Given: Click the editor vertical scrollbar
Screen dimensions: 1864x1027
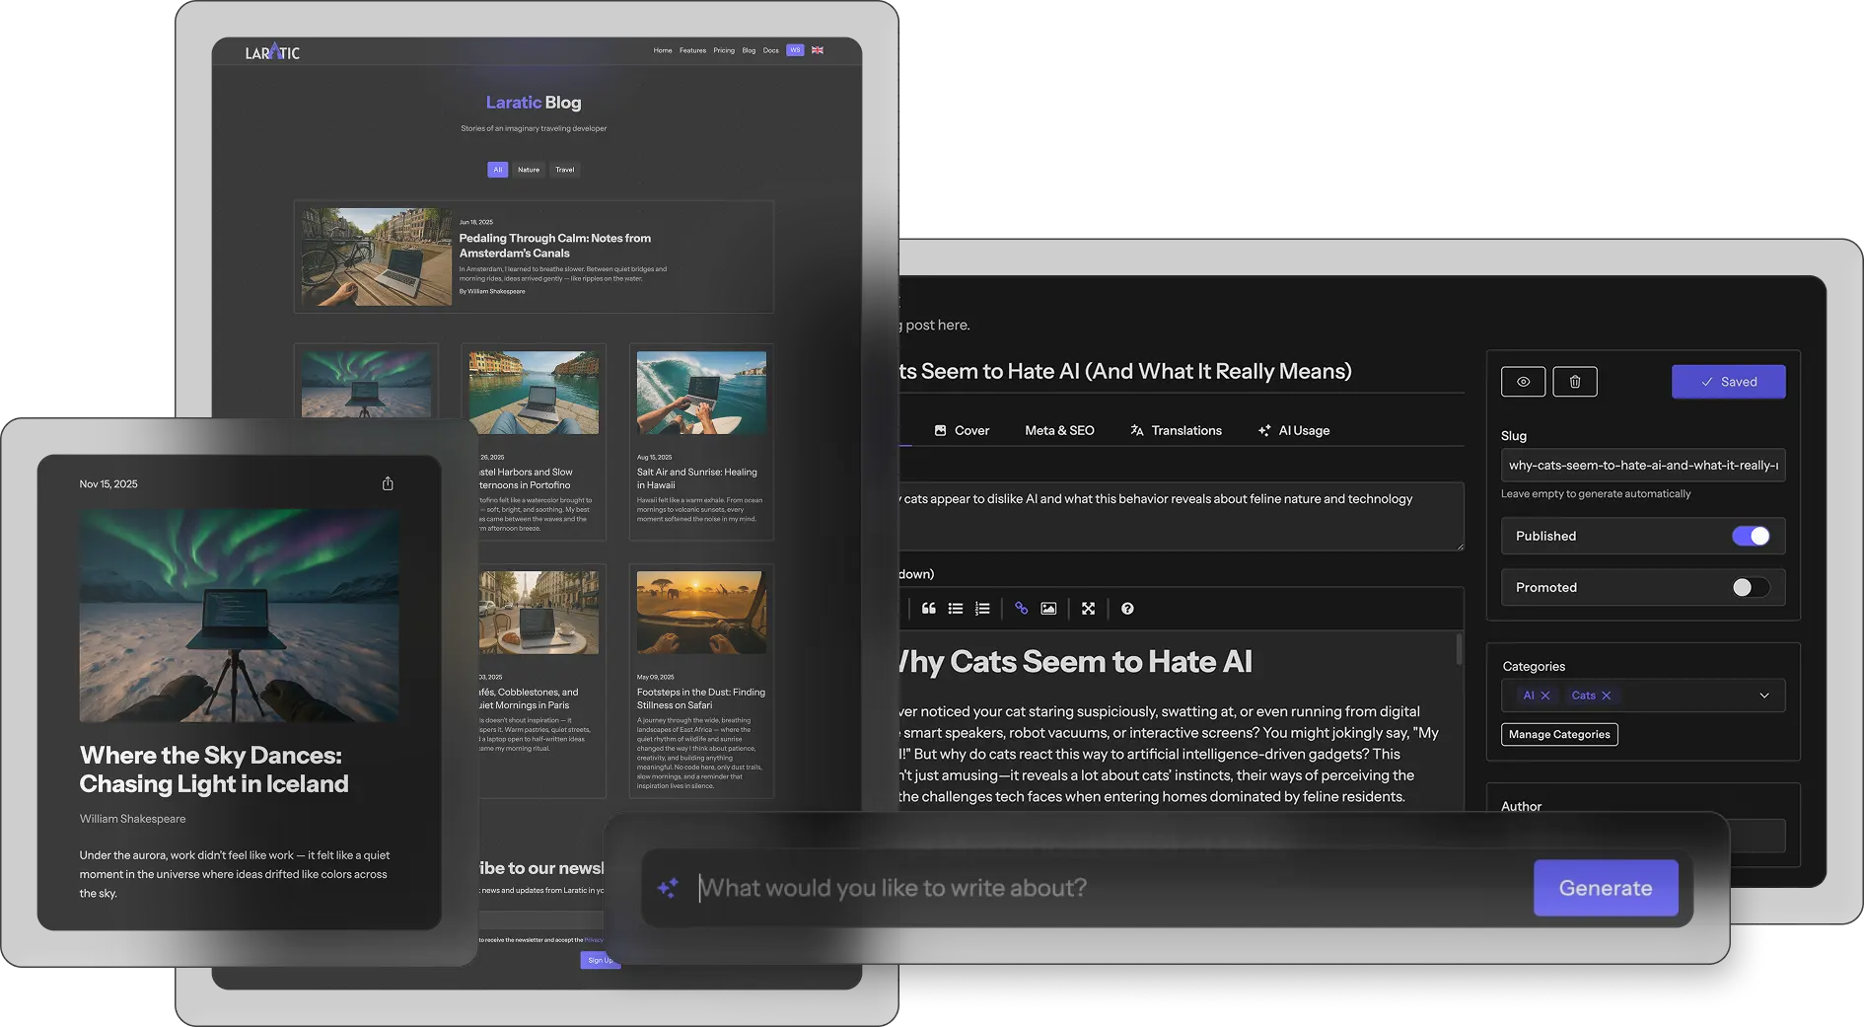Looking at the screenshot, I should coord(1459,648).
